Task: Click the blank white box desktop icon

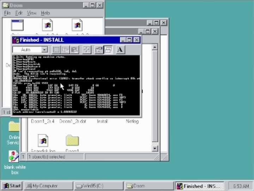Action: (x=14, y=156)
